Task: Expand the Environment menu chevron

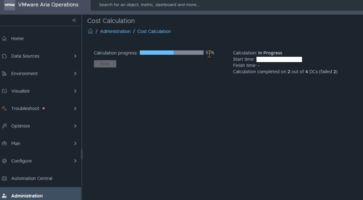Action: pyautogui.click(x=75, y=73)
